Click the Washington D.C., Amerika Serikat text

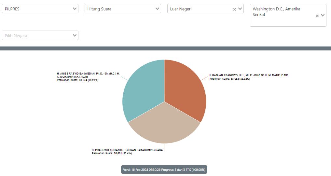pos(276,12)
